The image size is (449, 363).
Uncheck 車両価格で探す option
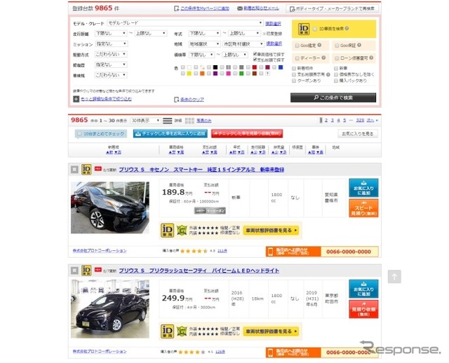click(x=255, y=54)
